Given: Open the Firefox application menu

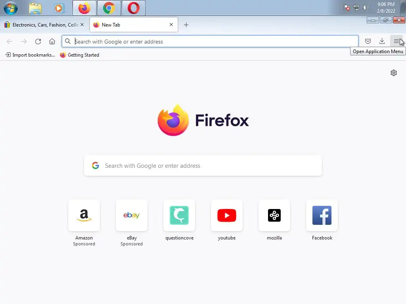Looking at the screenshot, I should (x=396, y=41).
